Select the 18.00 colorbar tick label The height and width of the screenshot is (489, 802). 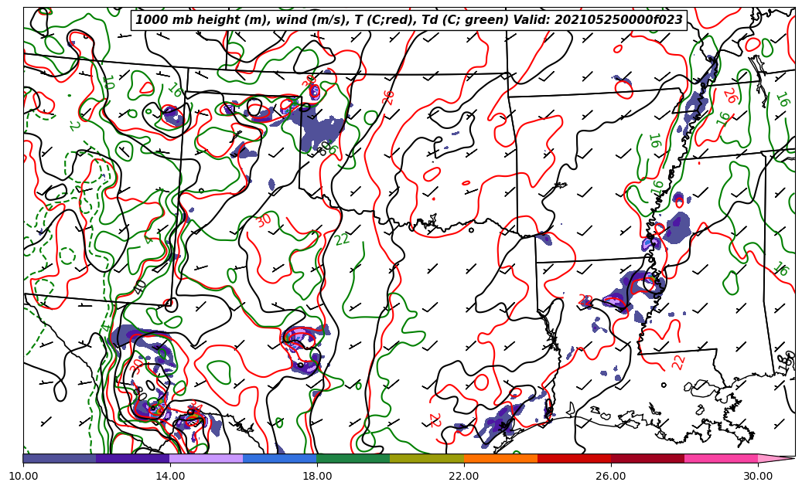click(x=317, y=476)
